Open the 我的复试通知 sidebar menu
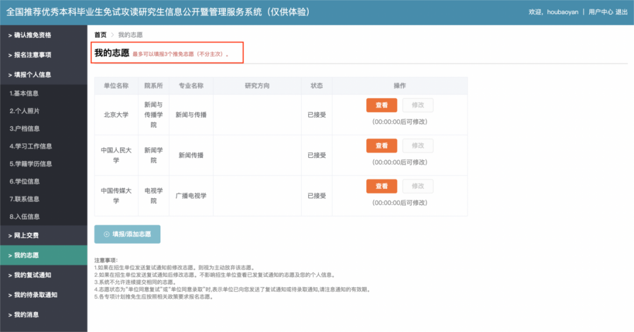Viewport: 634px width, 332px height. coord(43,275)
